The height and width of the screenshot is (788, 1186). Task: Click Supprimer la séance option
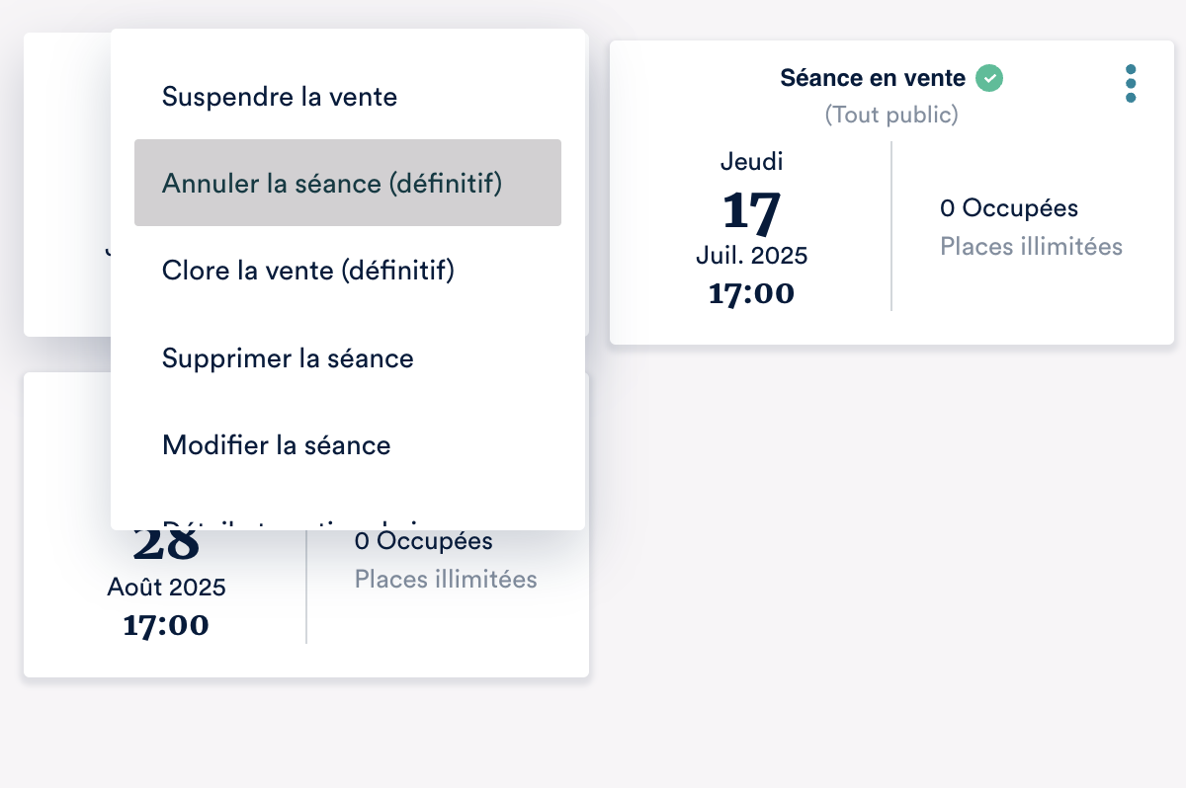288,357
